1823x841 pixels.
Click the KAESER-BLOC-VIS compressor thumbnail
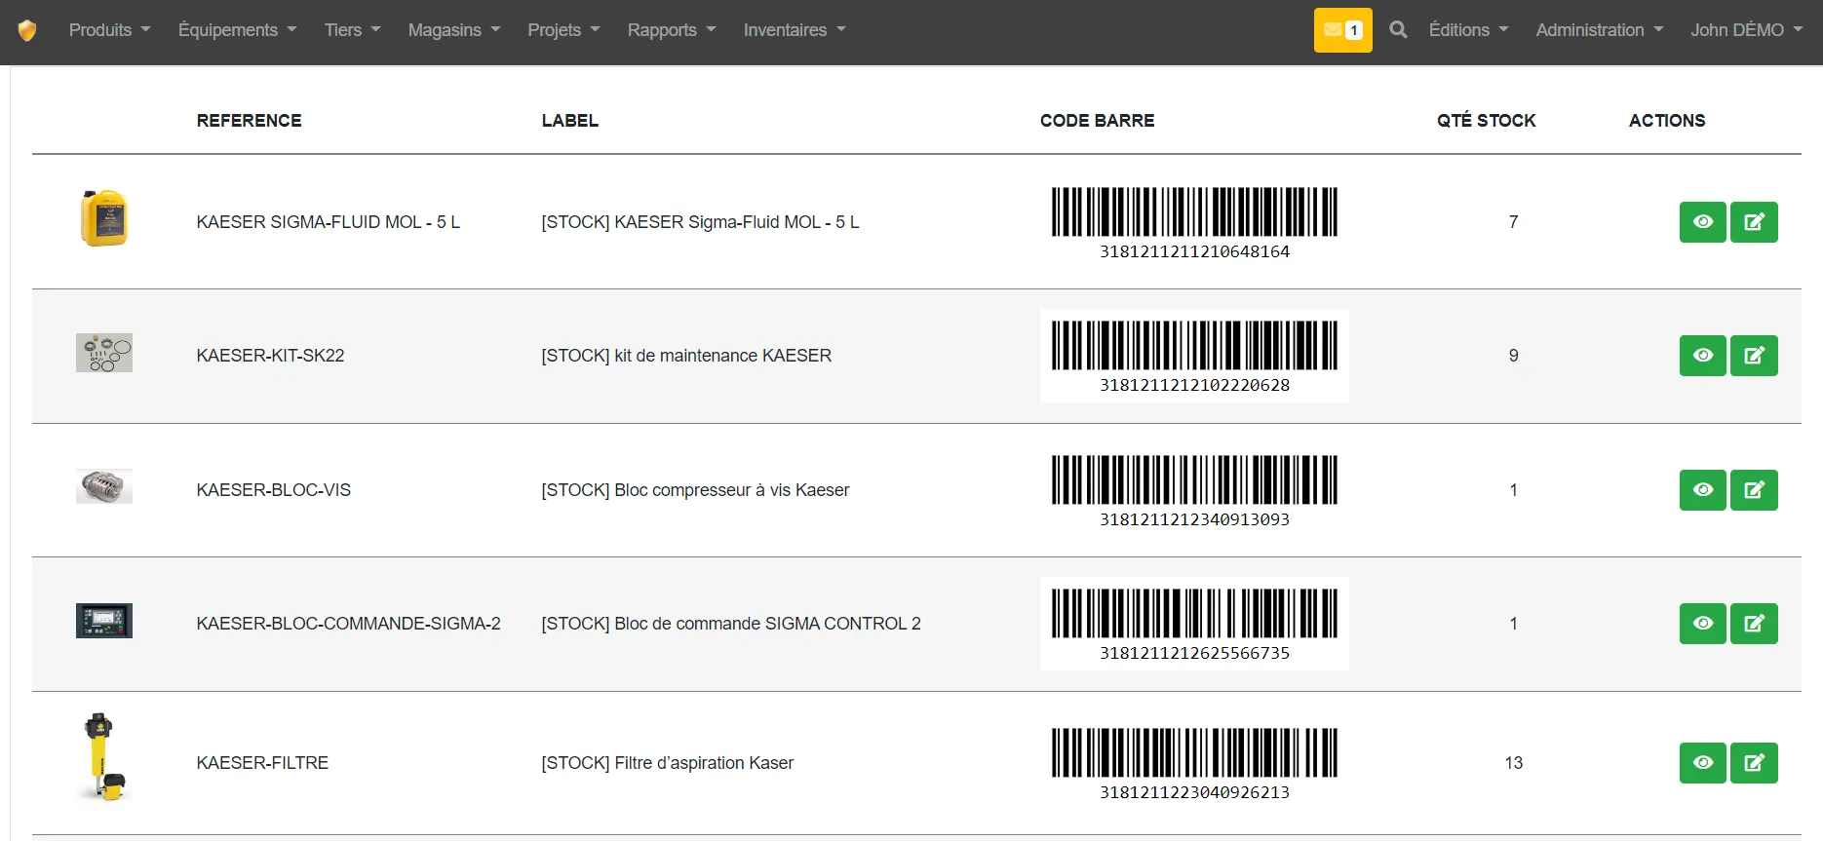[104, 486]
